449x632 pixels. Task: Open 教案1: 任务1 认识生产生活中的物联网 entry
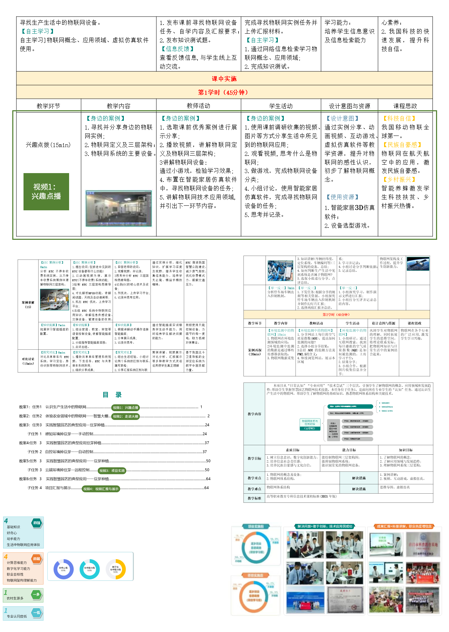[110, 407]
